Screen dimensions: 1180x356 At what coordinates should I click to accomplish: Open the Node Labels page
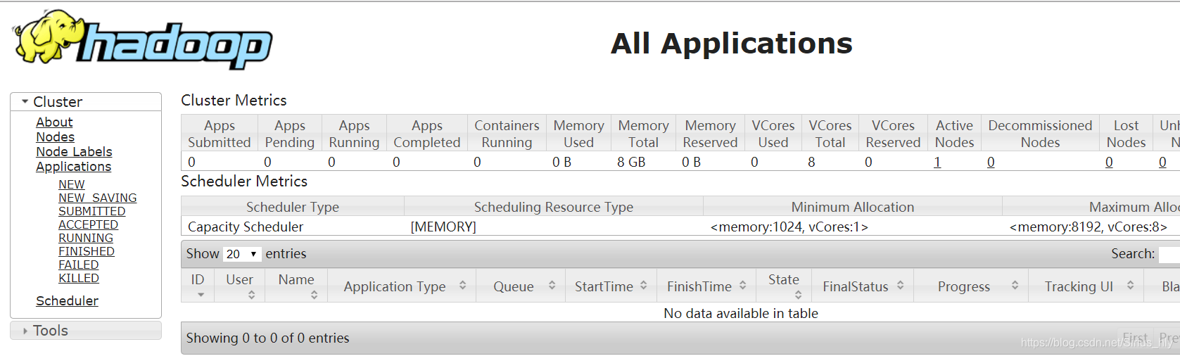coord(74,152)
